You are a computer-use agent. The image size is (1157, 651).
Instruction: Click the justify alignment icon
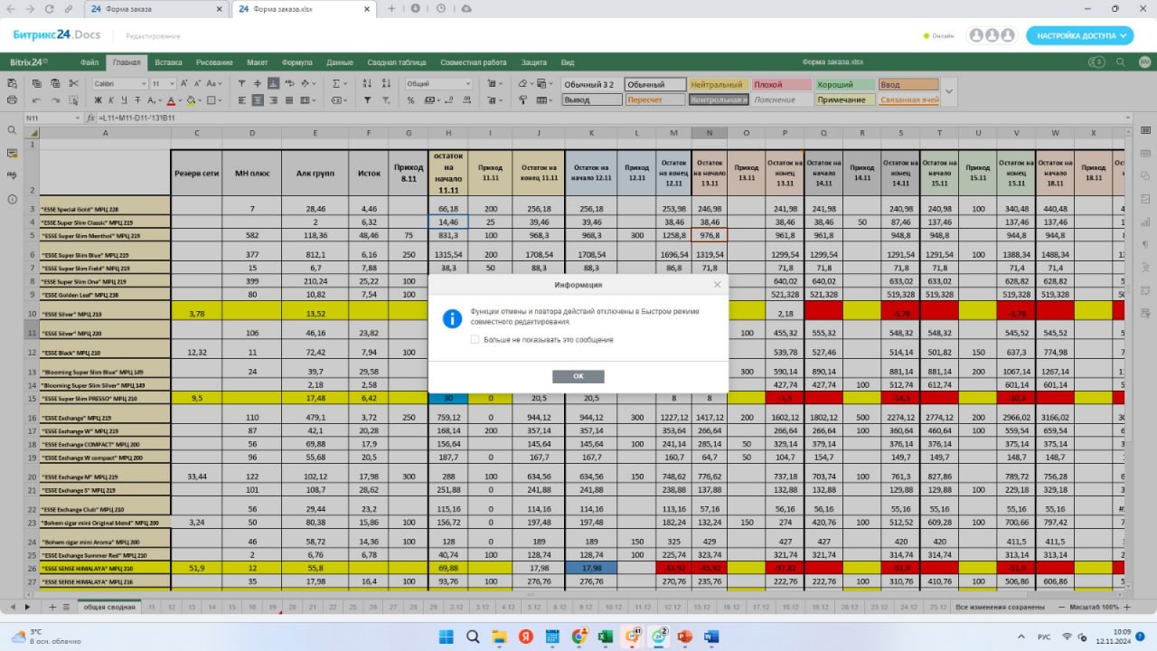coord(291,100)
